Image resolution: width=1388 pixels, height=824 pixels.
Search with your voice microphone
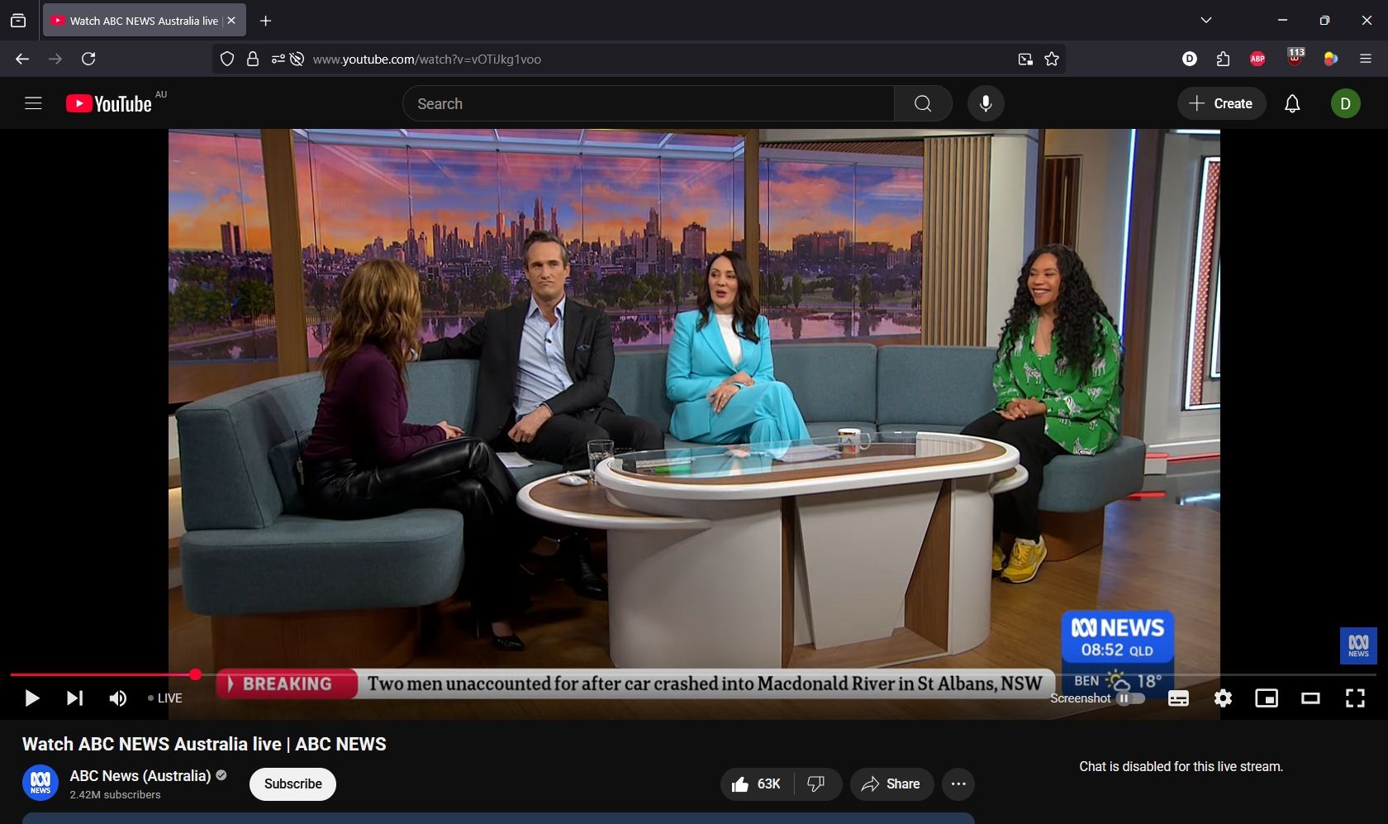[986, 104]
